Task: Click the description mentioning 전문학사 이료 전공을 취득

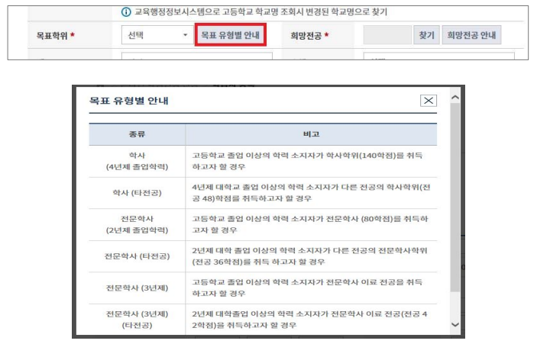Action: tap(307, 288)
